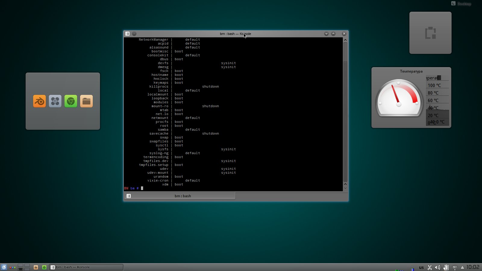The image size is (482, 271).
Task: Click the Konsole window title text
Action: (x=235, y=34)
